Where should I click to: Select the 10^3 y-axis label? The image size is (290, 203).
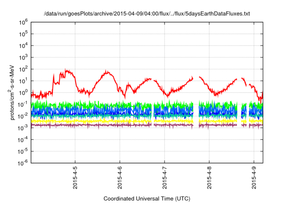coord(23,57)
